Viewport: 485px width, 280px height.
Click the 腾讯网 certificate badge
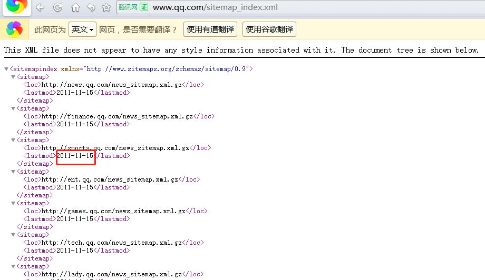[133, 7]
